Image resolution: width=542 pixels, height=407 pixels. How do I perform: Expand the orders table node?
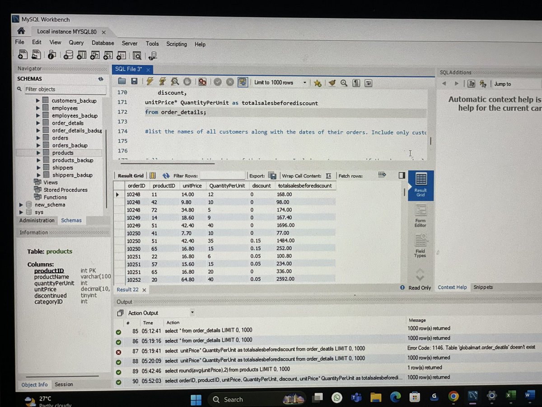point(38,138)
